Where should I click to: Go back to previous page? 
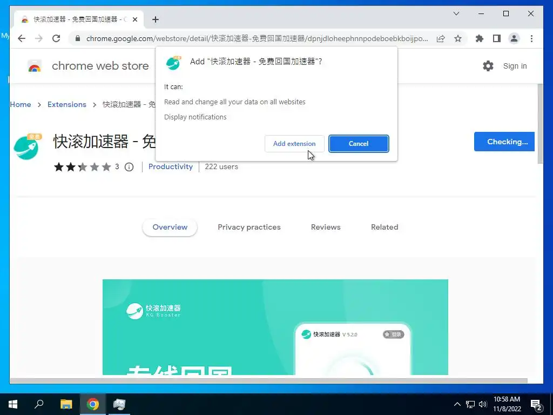click(x=22, y=38)
